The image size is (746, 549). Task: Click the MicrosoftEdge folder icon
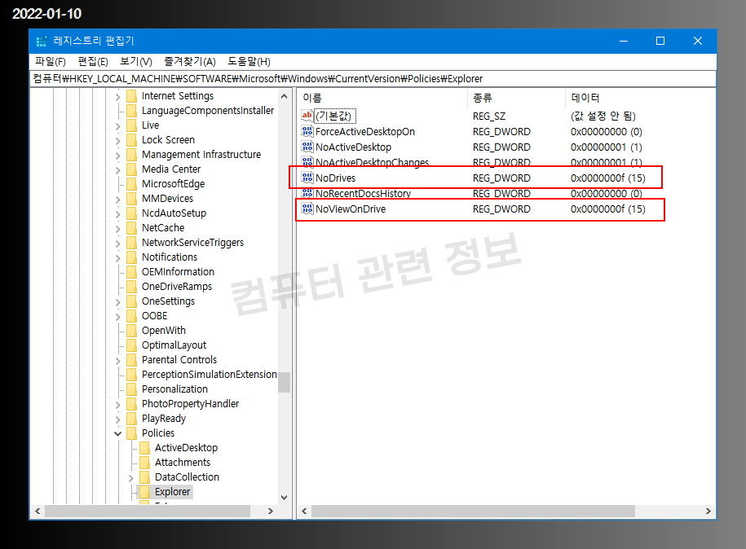132,184
